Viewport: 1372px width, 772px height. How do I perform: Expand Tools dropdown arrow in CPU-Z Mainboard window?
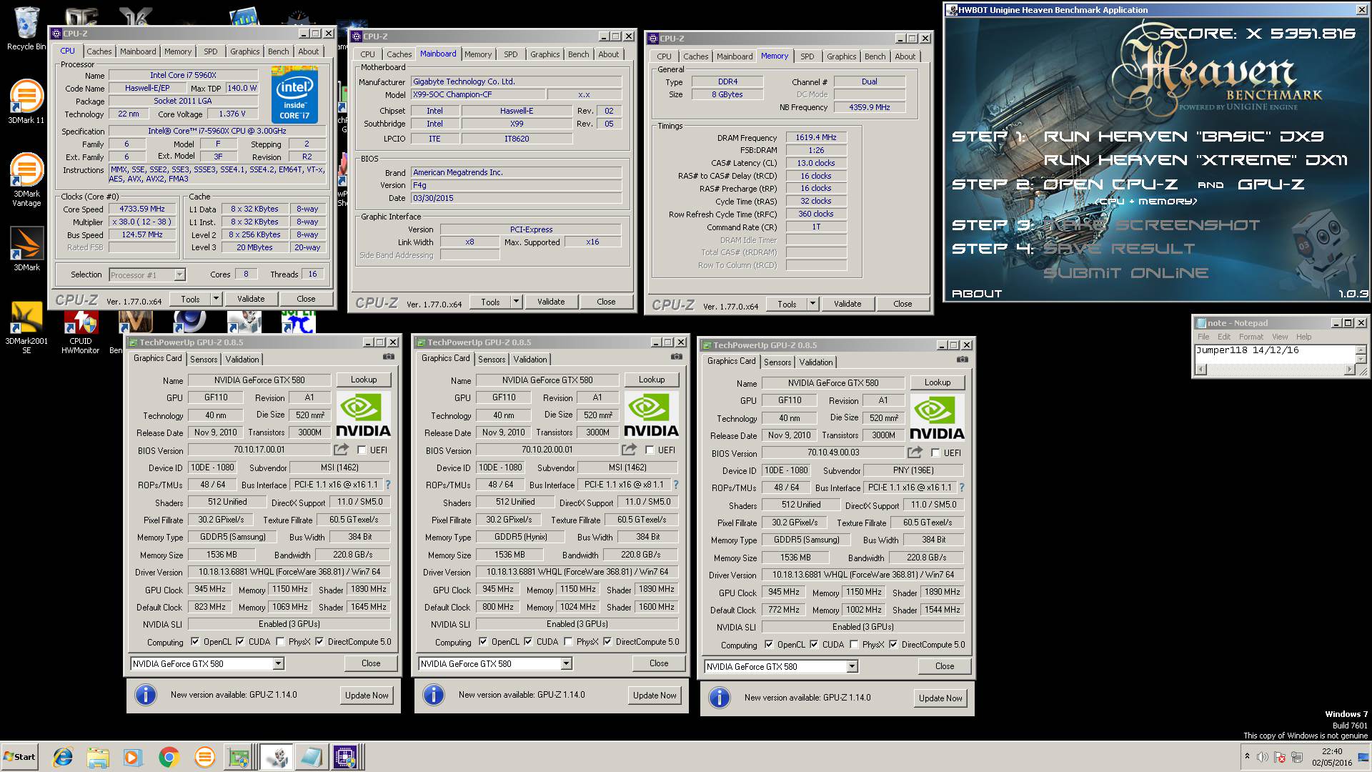click(x=517, y=302)
